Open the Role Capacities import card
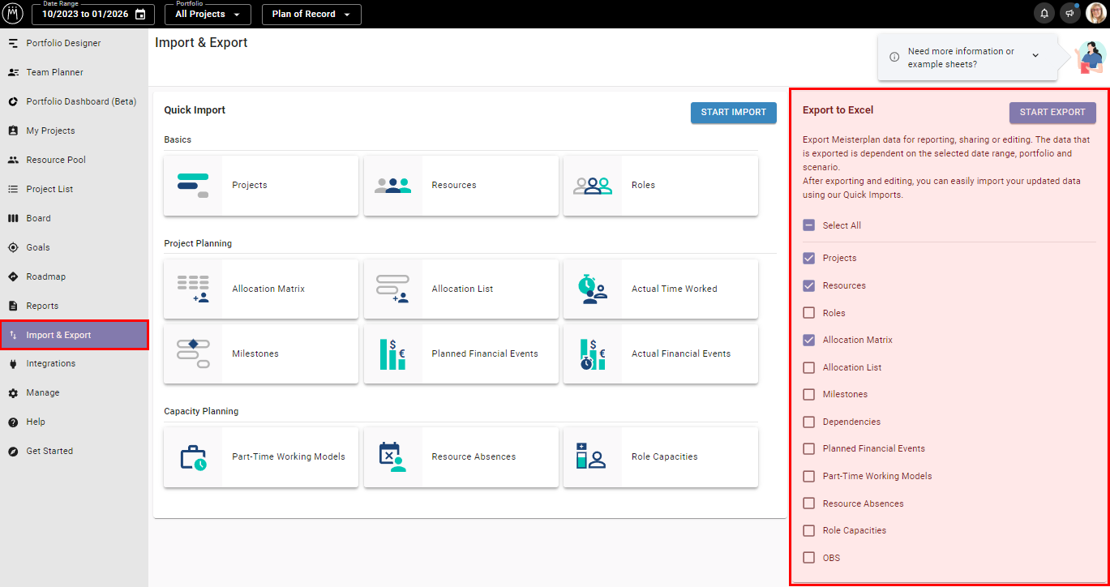The image size is (1110, 587). pyautogui.click(x=661, y=456)
